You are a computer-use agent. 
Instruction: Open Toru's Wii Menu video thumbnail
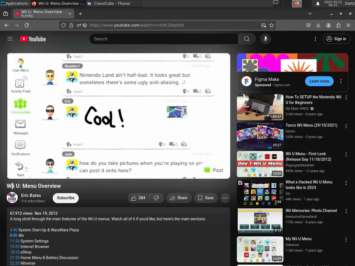tap(260, 136)
